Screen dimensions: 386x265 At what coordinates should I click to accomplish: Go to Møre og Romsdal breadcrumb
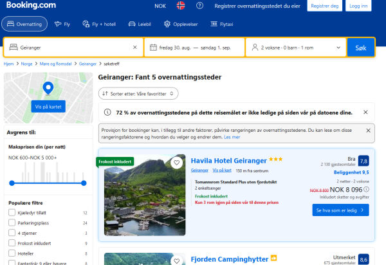[x=55, y=64]
